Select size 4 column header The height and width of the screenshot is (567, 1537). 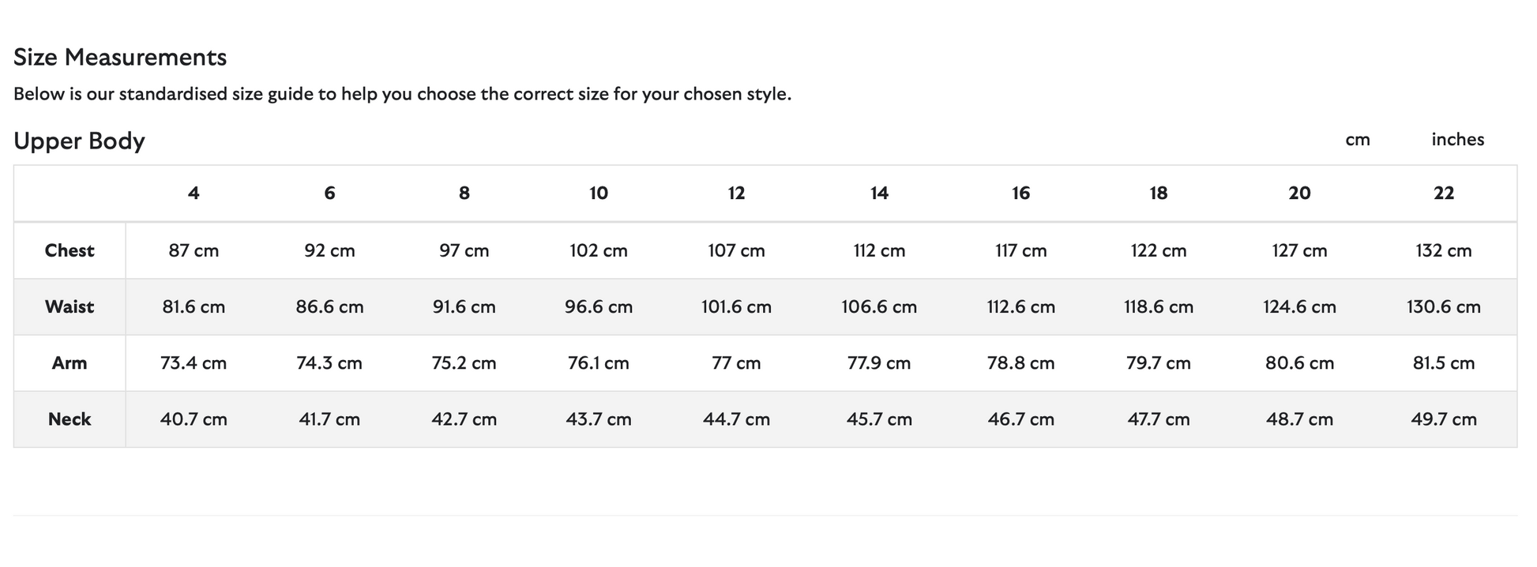pos(194,193)
